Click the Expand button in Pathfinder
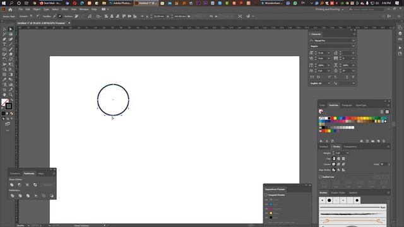The height and width of the screenshot is (227, 404). click(x=48, y=185)
